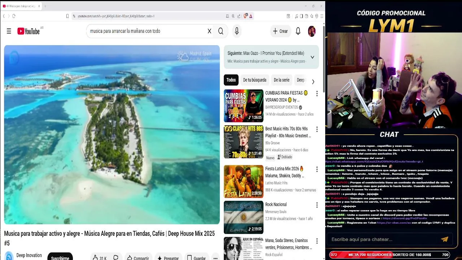Go back in the browser
Viewport: 462px width, 260px height.
pyautogui.click(x=4, y=16)
